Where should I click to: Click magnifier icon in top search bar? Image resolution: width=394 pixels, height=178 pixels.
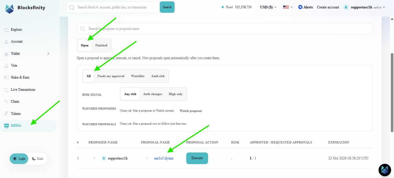72,7
